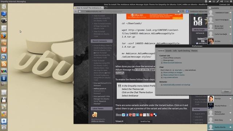The image size is (233, 131).
Task: Select the 'How To Install The Ambiance' Firefox tab
Action: point(89,8)
